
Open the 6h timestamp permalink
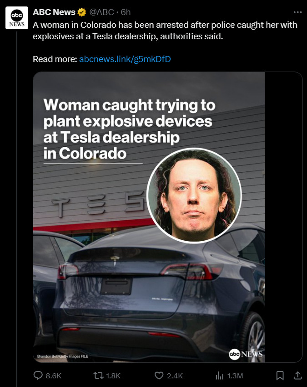pyautogui.click(x=126, y=12)
